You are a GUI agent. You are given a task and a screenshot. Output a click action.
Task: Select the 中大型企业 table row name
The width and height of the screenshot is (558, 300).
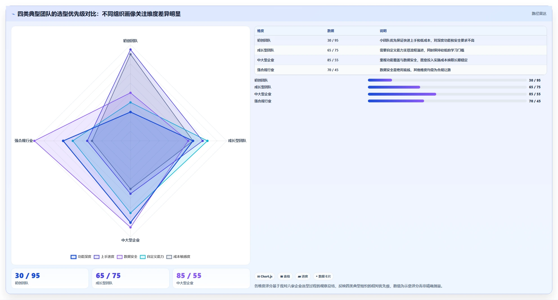[x=265, y=60]
